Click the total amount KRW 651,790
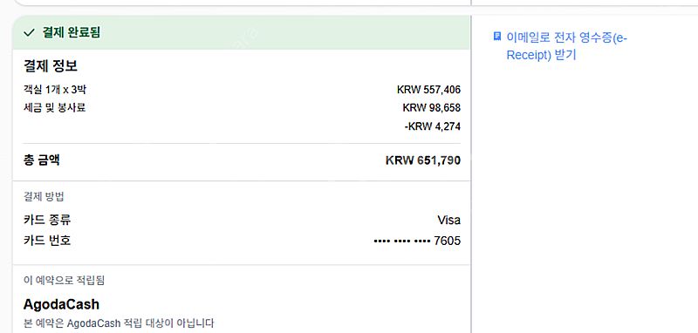Screen dimensions: 698x333 pos(423,160)
